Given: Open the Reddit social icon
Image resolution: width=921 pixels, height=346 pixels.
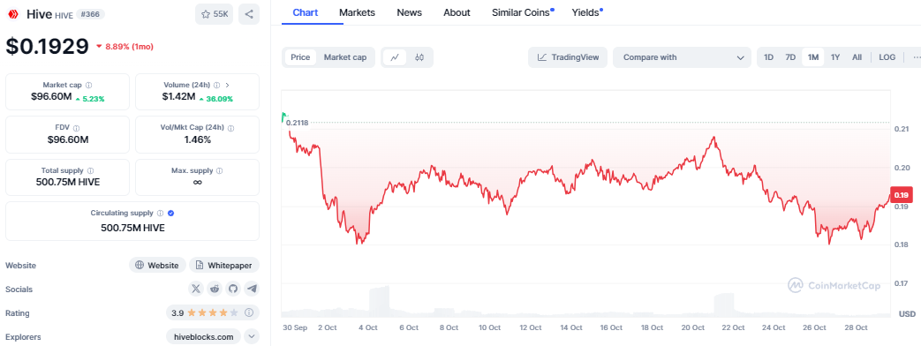Looking at the screenshot, I should 215,289.
